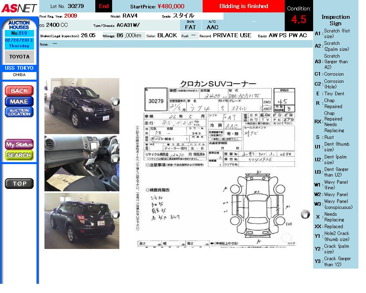Click the ASNET logo
This screenshot has height=293, width=366.
(19, 8)
